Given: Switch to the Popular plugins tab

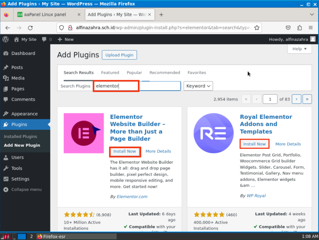Looking at the screenshot, I should tap(134, 73).
